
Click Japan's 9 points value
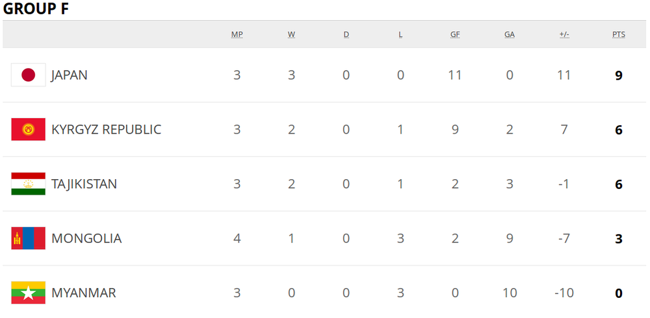click(619, 75)
